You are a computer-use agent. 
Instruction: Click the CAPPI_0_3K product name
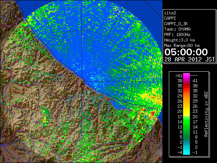pos(176,24)
